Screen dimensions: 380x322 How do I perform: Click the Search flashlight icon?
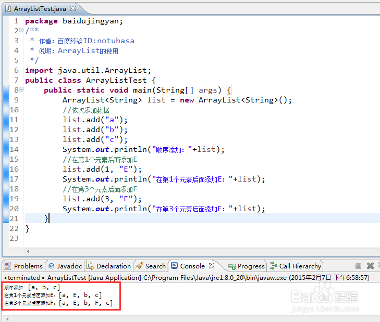pyautogui.click(x=139, y=266)
